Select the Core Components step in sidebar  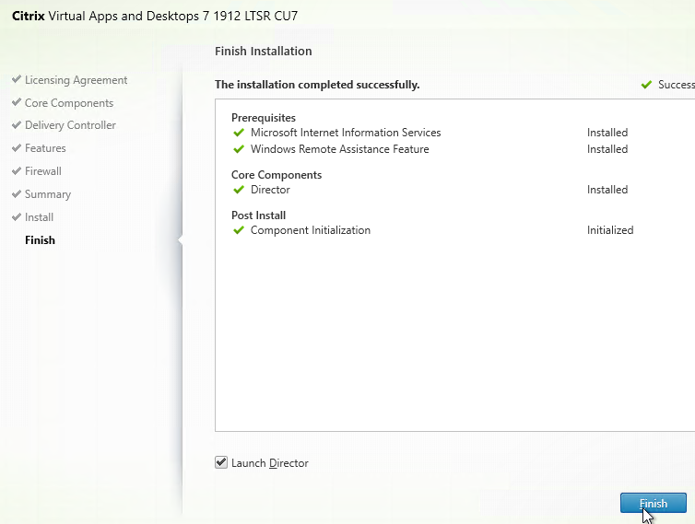coord(69,103)
